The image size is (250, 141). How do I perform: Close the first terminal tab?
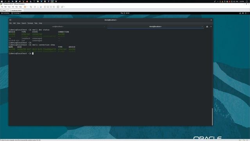click(x=104, y=27)
